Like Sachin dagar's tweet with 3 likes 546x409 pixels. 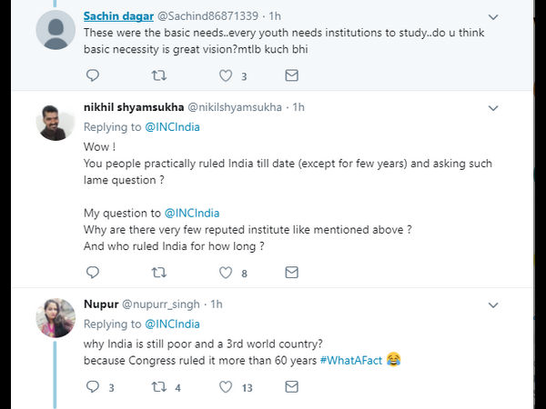(224, 75)
